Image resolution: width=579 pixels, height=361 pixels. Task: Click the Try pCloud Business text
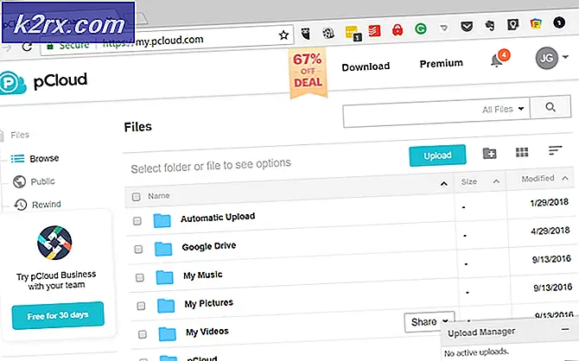pos(56,281)
